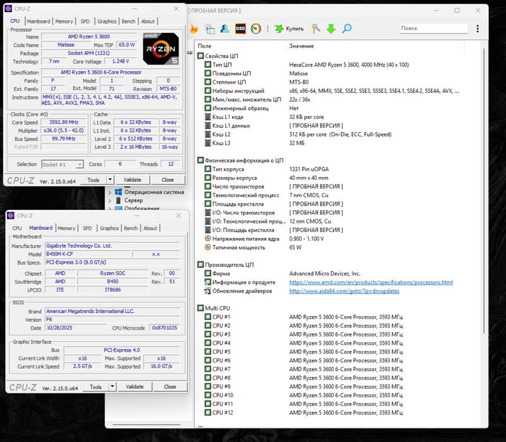Click the green download arrow icon
The height and width of the screenshot is (442, 506).
click(331, 28)
